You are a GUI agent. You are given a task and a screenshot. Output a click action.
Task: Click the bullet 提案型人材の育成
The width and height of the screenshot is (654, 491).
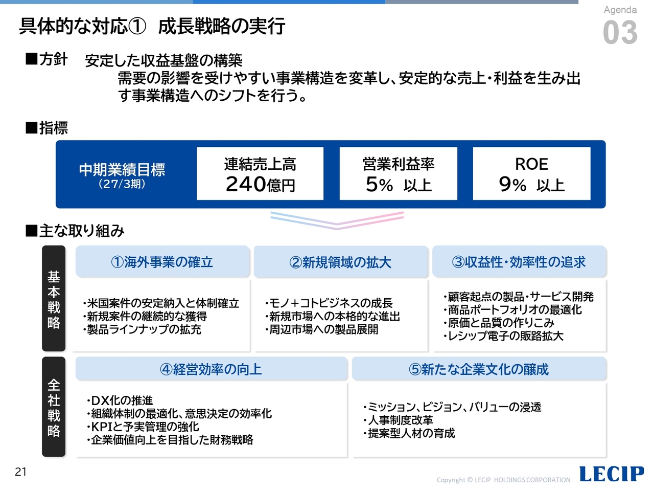409,433
